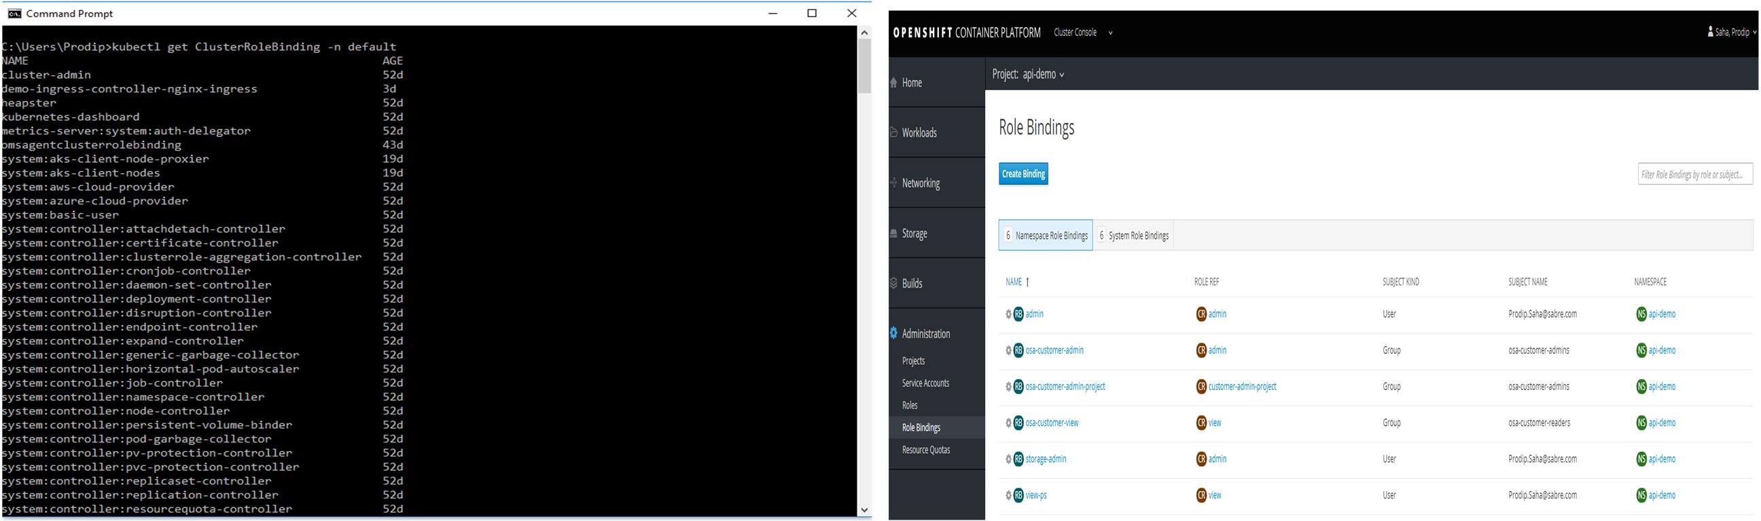Open gear menu for storage-admin binding
The width and height of the screenshot is (1761, 521).
click(x=1008, y=459)
